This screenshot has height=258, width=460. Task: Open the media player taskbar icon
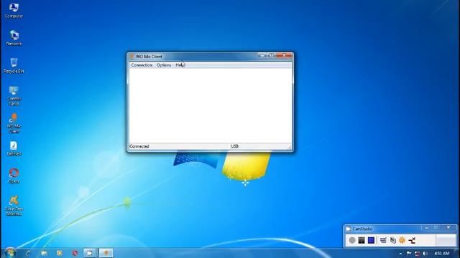coord(60,253)
